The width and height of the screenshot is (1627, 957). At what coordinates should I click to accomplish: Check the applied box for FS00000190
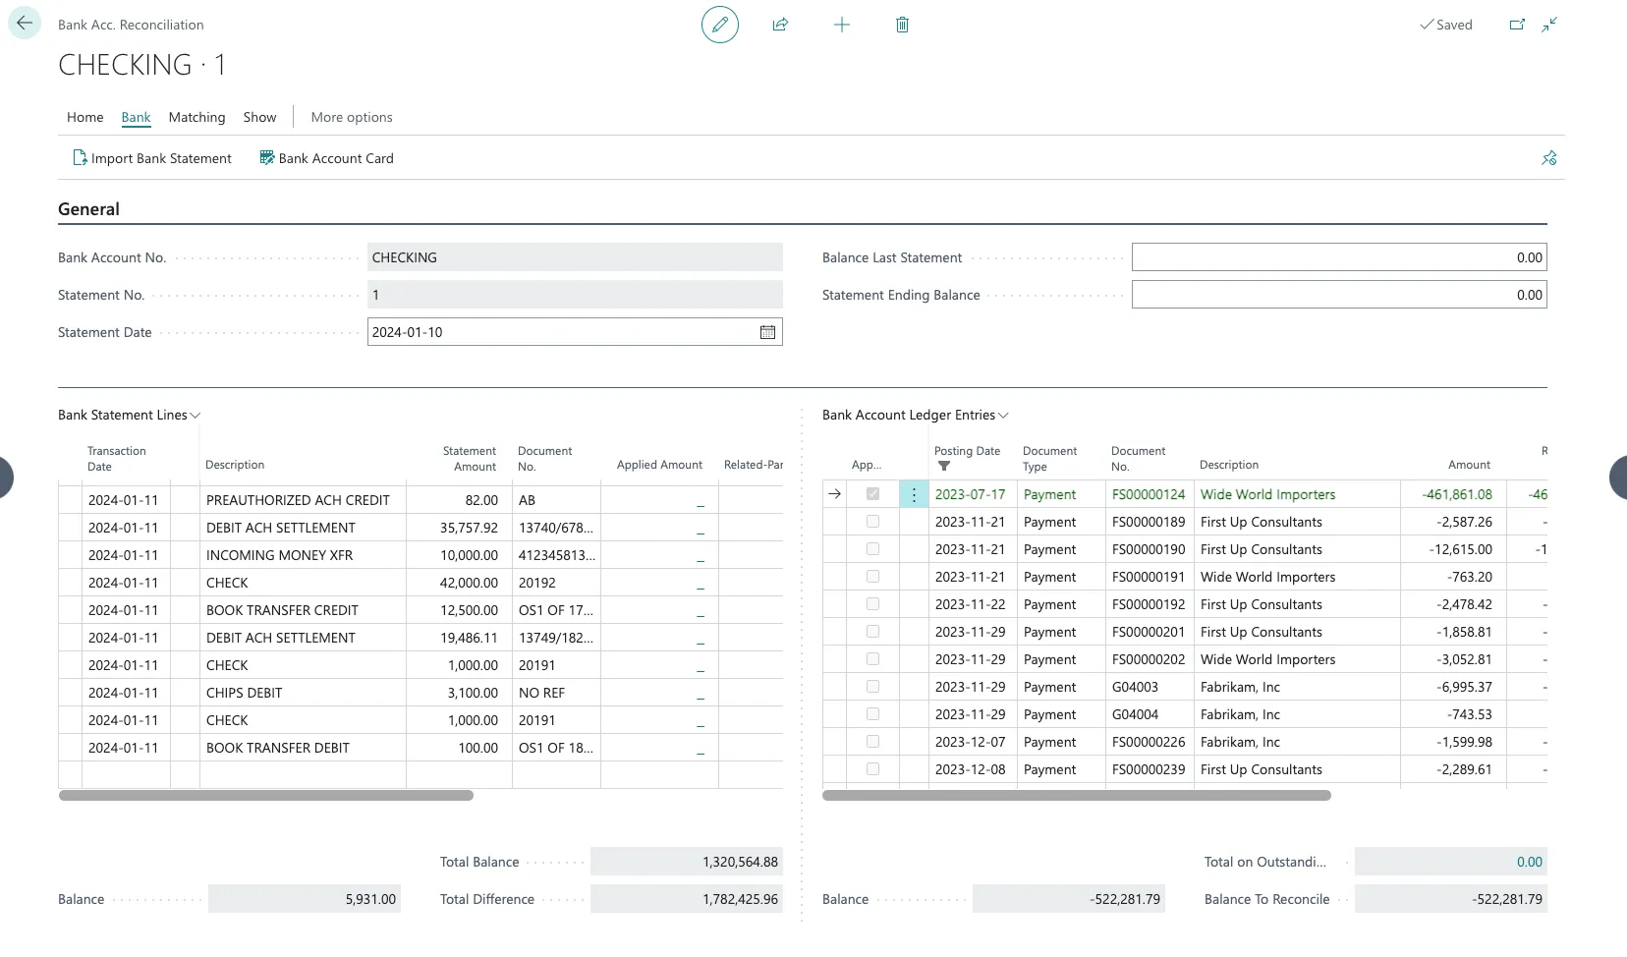pyautogui.click(x=872, y=549)
